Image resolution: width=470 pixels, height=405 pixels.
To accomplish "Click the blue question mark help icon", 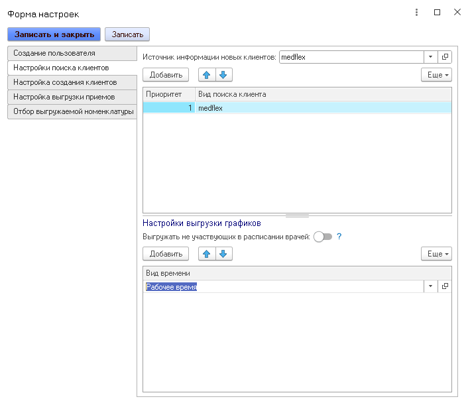I will click(x=339, y=237).
